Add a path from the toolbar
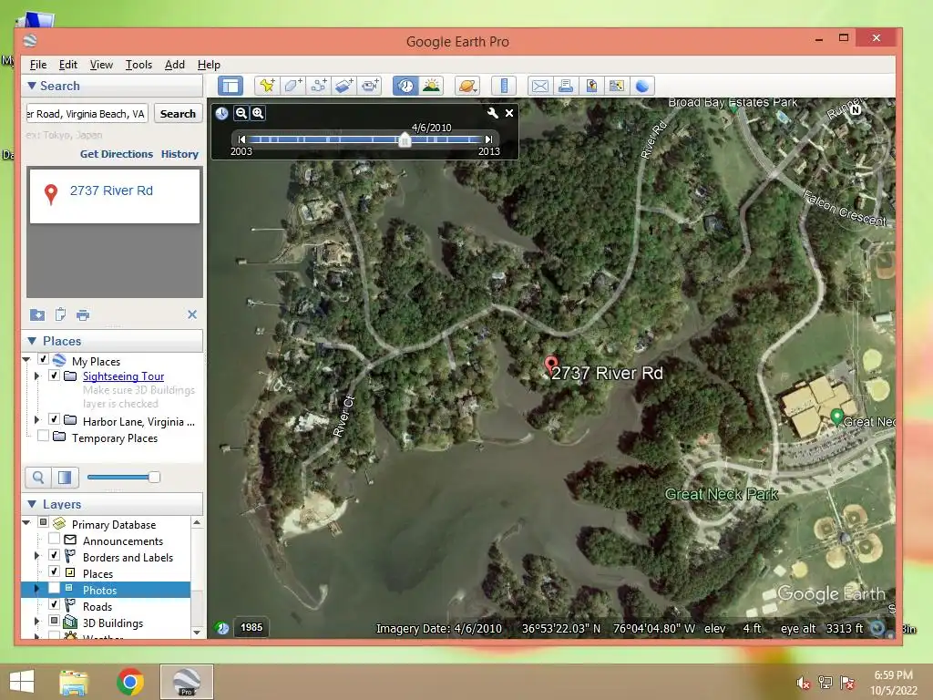The image size is (933, 700). click(318, 86)
